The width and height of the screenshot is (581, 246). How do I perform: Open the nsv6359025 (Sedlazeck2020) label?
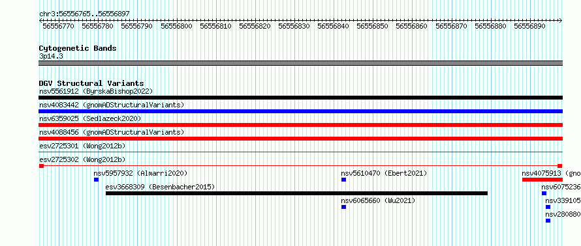[90, 118]
